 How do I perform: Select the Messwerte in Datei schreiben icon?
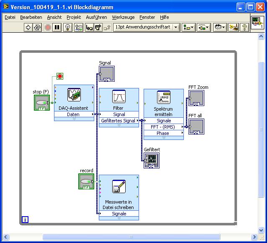point(119,186)
